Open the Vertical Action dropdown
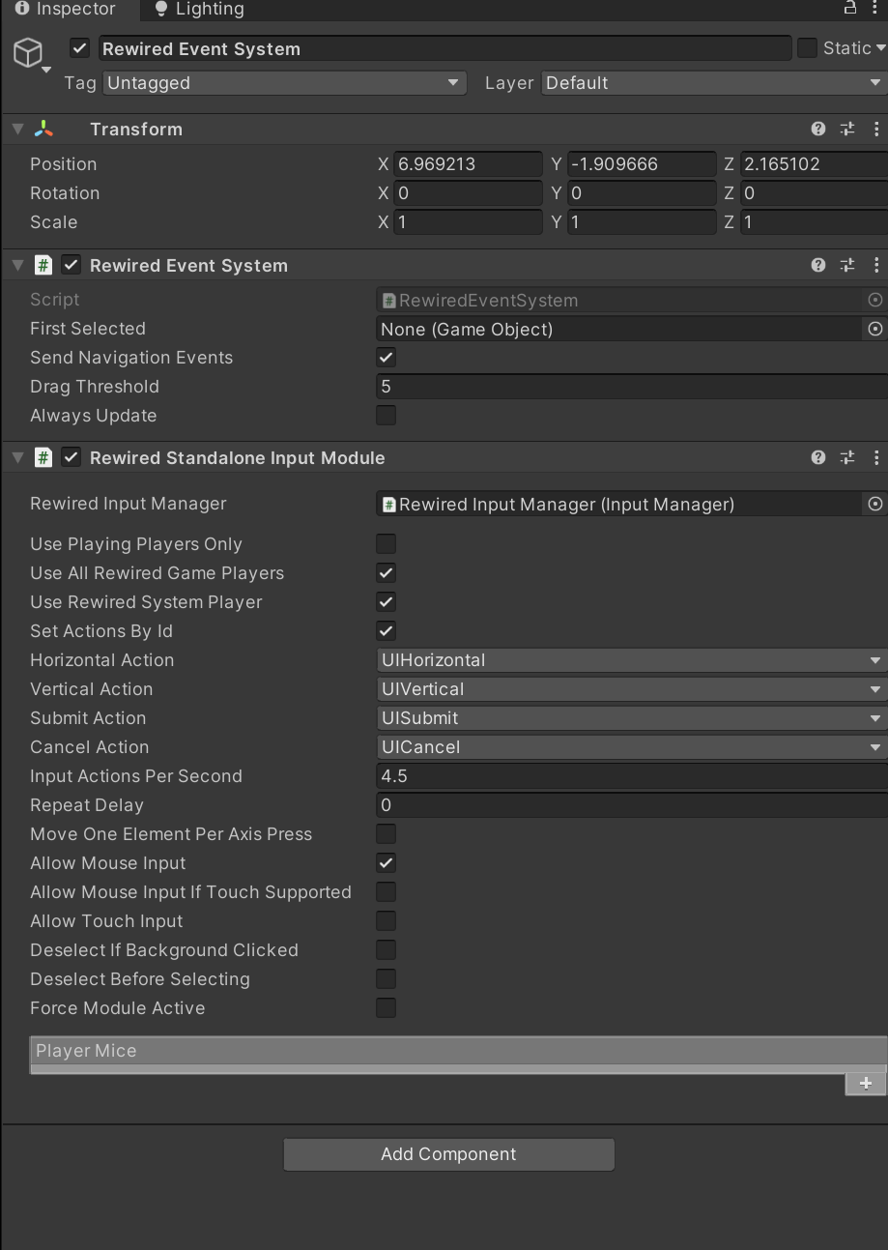The image size is (888, 1250). coord(632,689)
